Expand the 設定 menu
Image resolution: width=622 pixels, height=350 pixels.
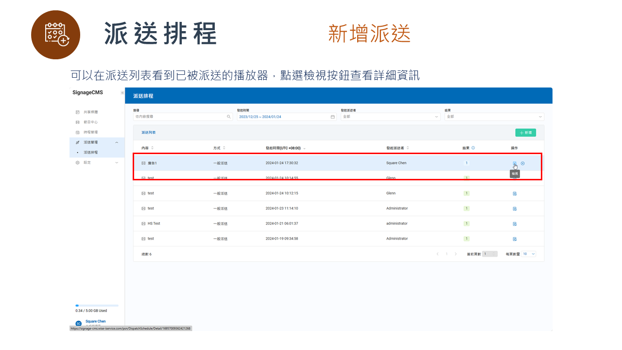(x=117, y=162)
